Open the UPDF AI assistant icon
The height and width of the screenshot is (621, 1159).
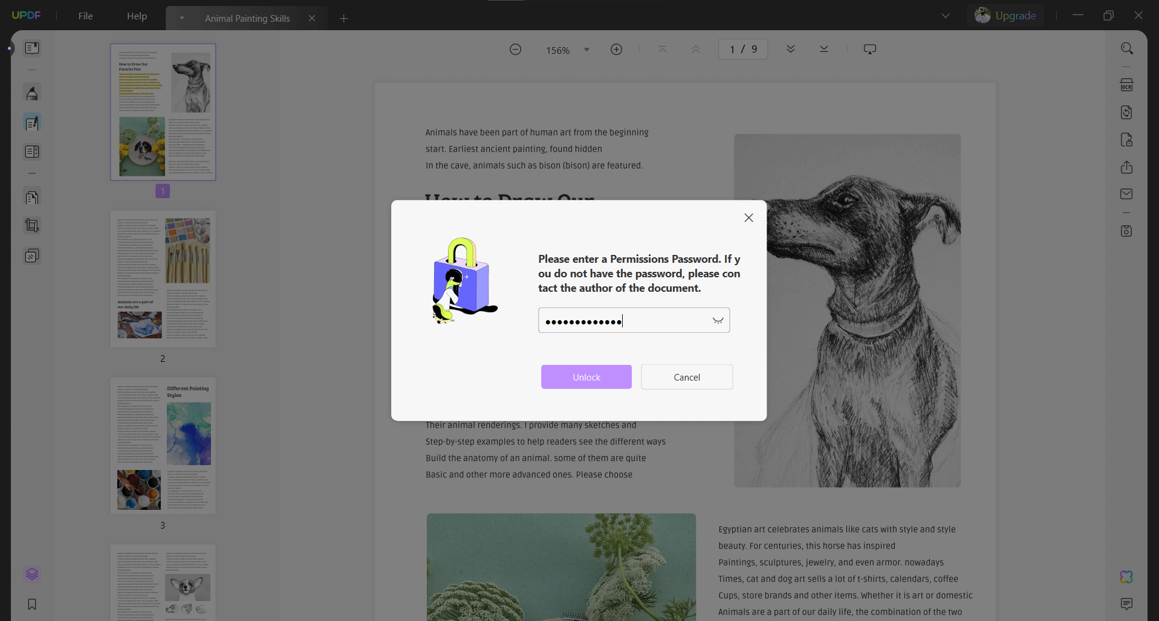pos(1126,577)
